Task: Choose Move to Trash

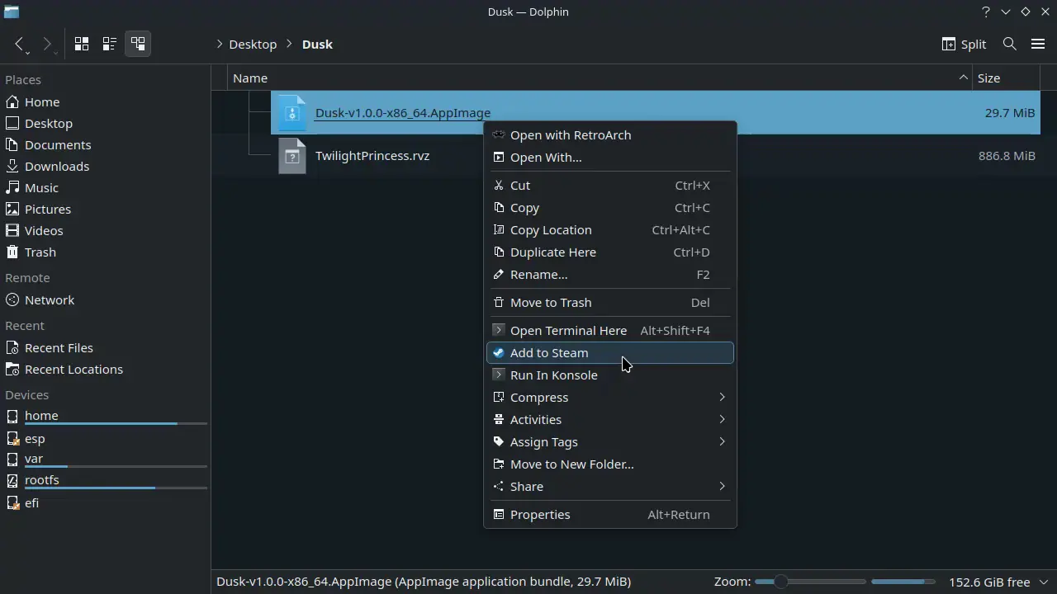Action: [610, 302]
